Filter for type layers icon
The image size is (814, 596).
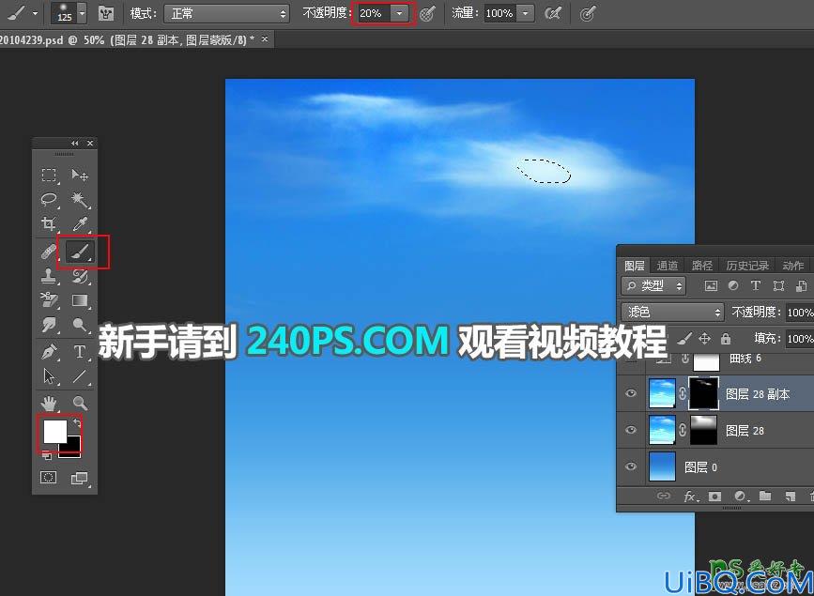pyautogui.click(x=756, y=285)
